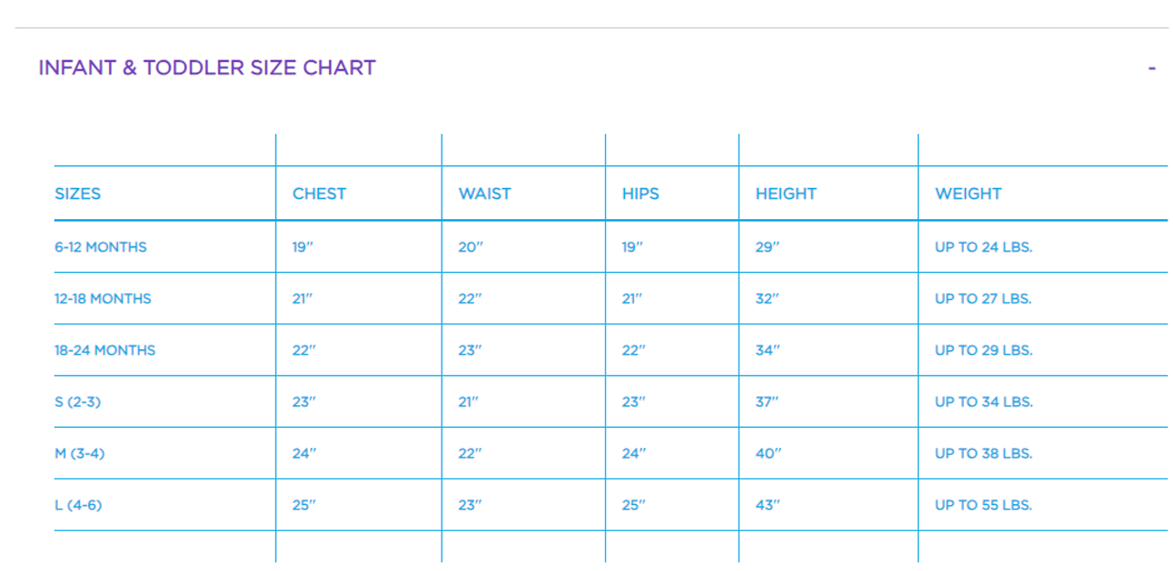Click the UP TO 24 LBS. weight cell
This screenshot has width=1173, height=571.
tap(983, 247)
